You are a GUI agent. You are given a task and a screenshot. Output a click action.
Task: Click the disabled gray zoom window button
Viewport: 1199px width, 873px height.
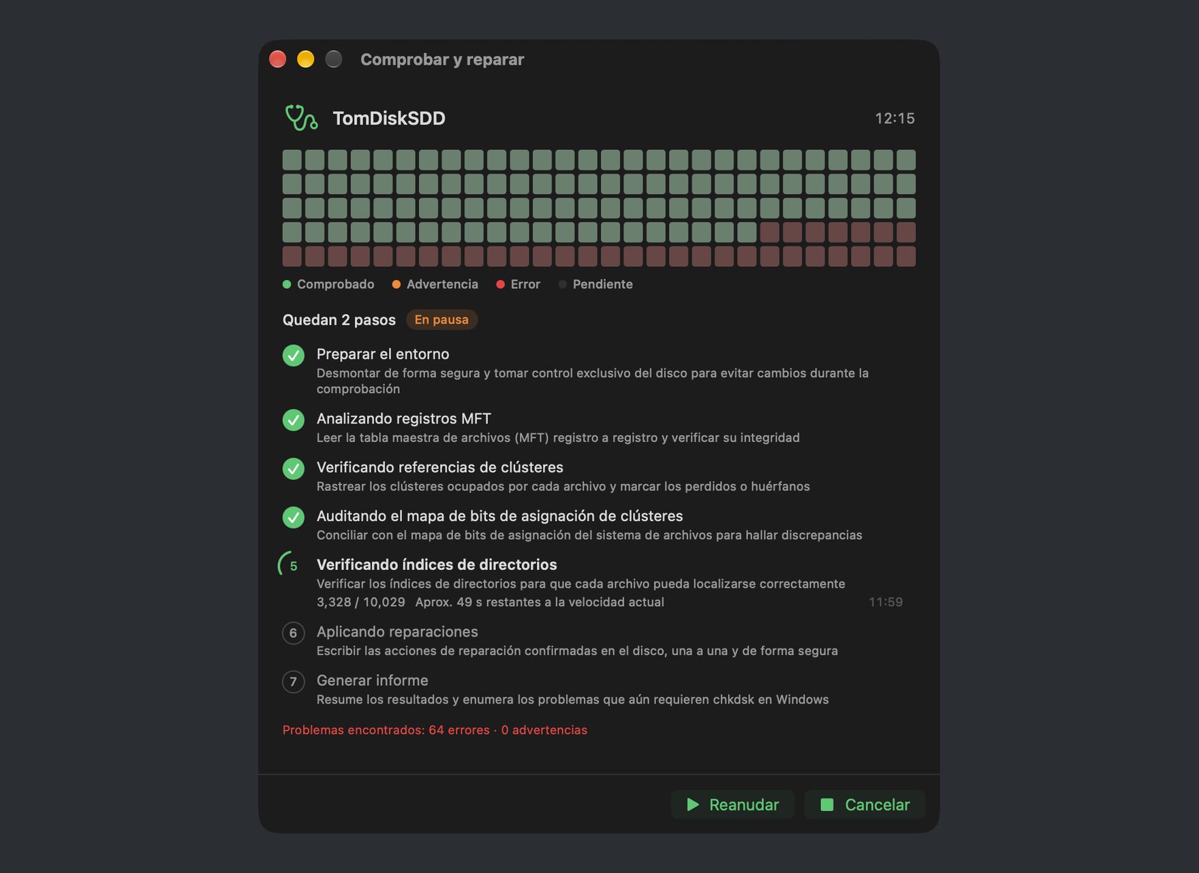334,59
